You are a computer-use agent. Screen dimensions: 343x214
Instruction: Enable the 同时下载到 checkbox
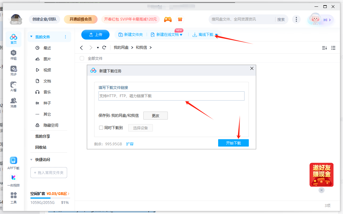[x=101, y=128]
